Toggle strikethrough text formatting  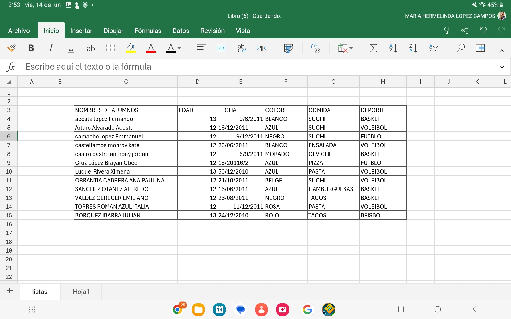[x=91, y=48]
